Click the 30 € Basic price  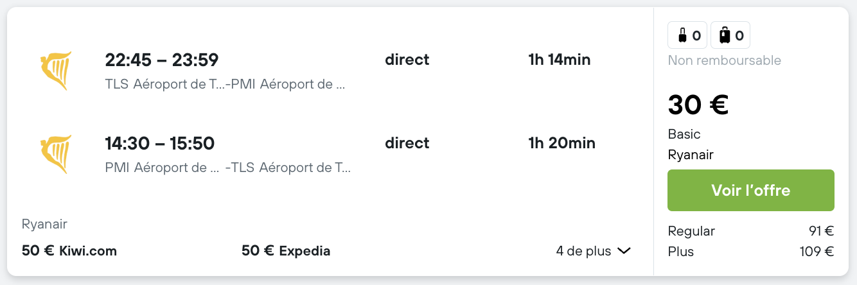(x=698, y=105)
